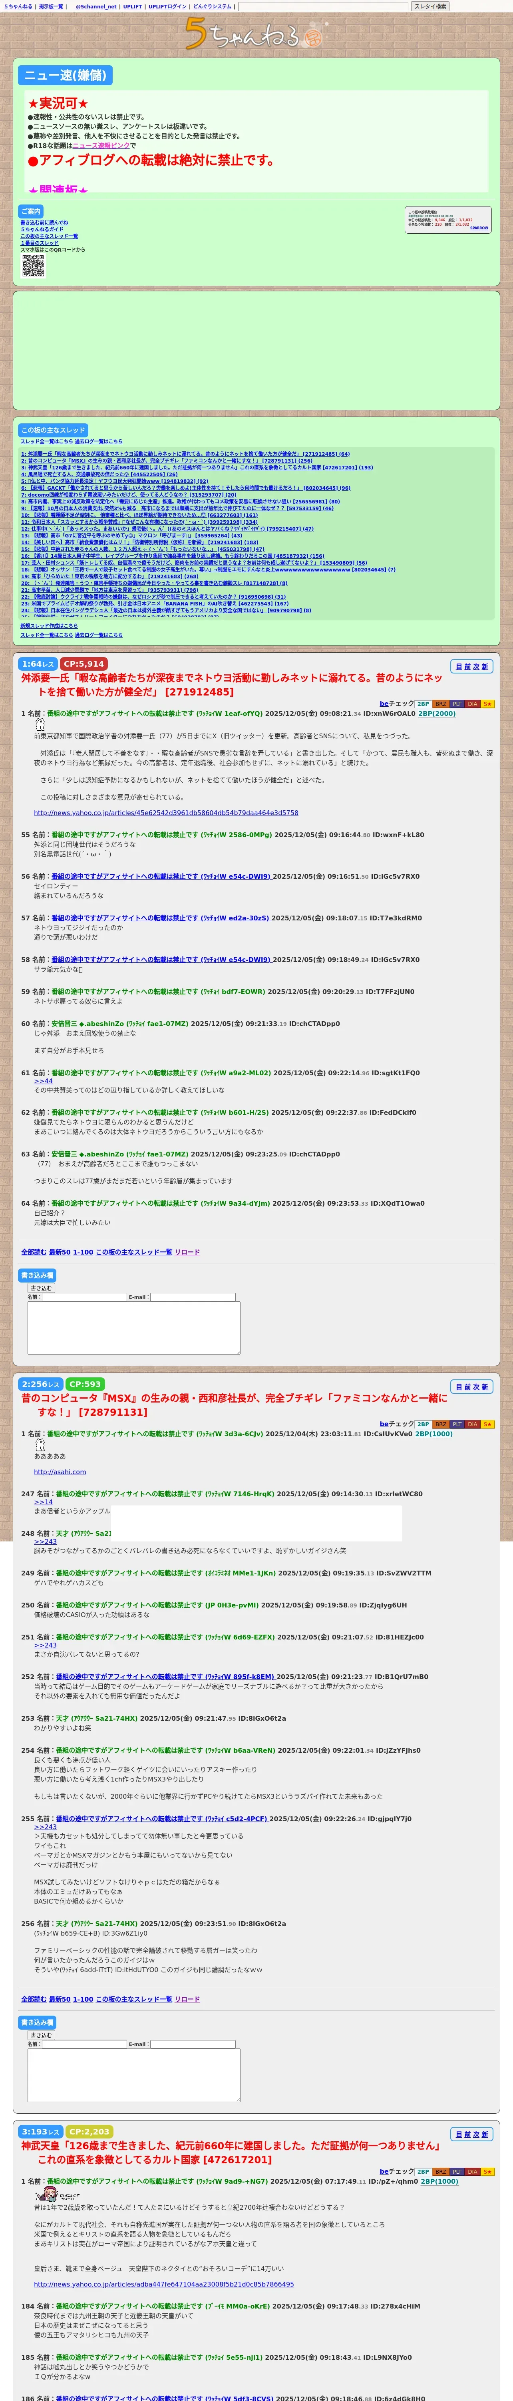Screen dimensions: 513x2401
Task: Focus the thread title search box
Action: pos(323,6)
